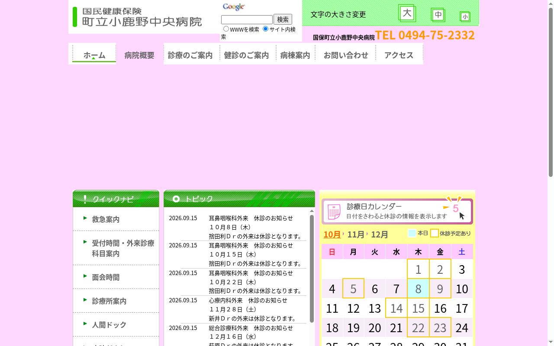Select the サイト内検索 radio button
This screenshot has height=346, width=554.
pyautogui.click(x=266, y=29)
